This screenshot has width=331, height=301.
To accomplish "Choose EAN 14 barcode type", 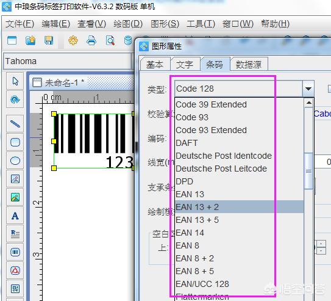I will (x=239, y=233).
